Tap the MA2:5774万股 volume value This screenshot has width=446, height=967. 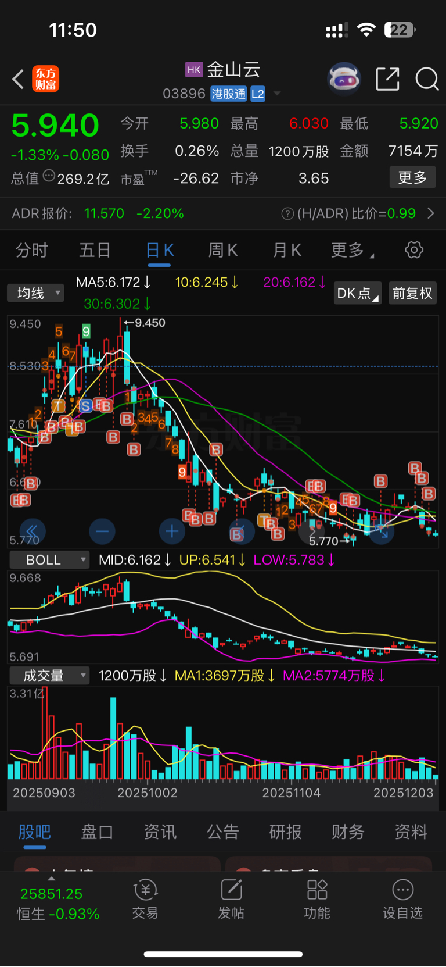point(334,676)
